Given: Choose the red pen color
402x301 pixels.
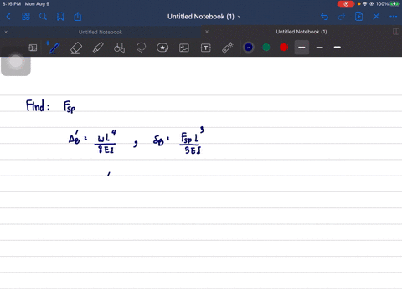Looking at the screenshot, I should [x=284, y=48].
